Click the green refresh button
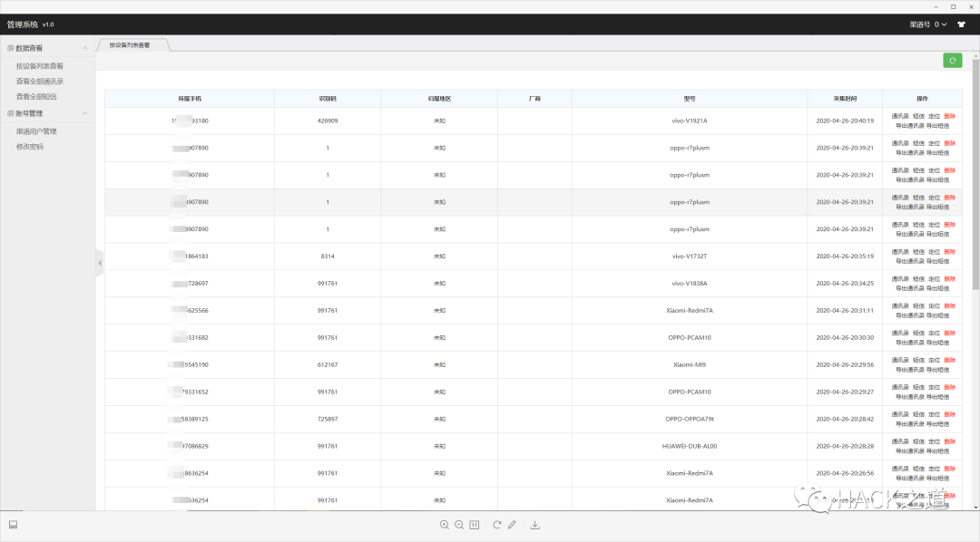 click(953, 61)
